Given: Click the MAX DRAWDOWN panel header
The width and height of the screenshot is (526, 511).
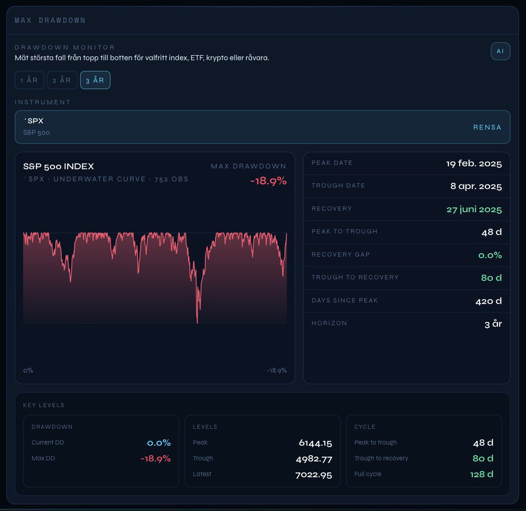Looking at the screenshot, I should tap(50, 21).
